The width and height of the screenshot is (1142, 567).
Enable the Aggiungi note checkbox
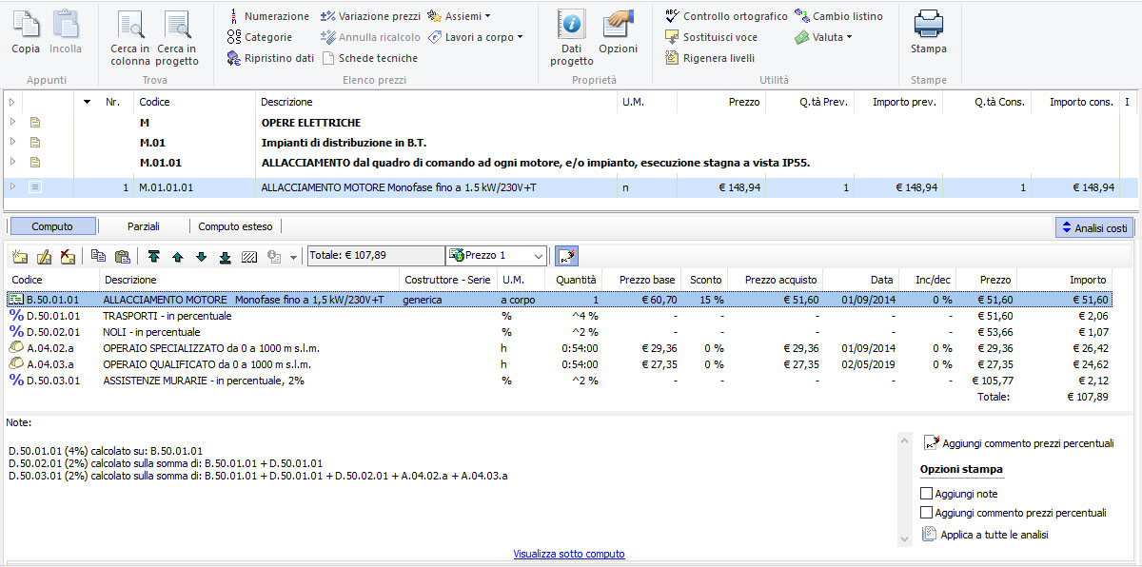coord(927,494)
